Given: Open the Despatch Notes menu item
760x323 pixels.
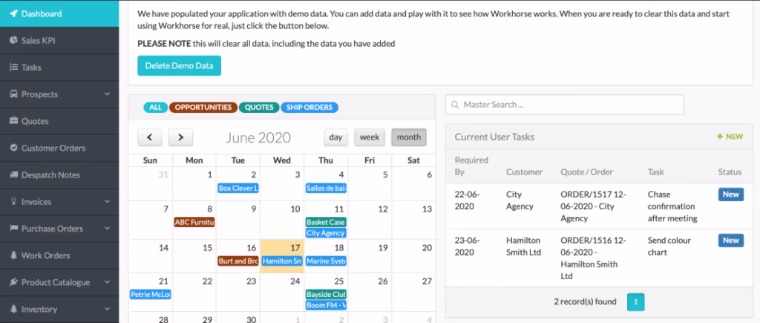Looking at the screenshot, I should [59, 174].
